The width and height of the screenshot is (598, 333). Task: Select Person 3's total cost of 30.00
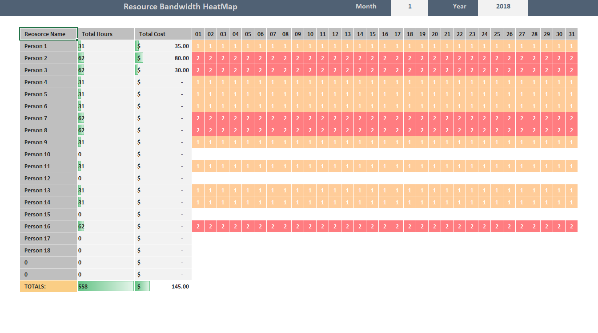(162, 70)
